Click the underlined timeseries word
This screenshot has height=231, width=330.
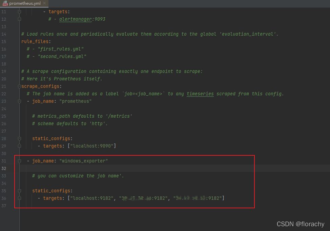coord(200,94)
